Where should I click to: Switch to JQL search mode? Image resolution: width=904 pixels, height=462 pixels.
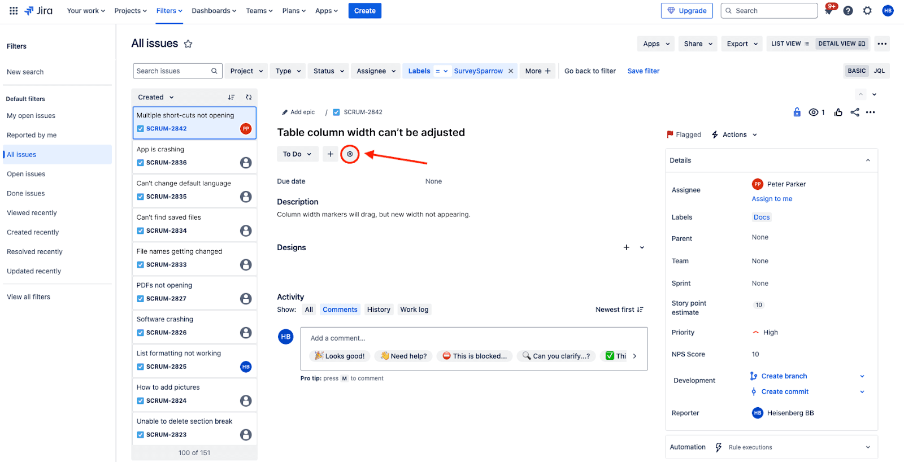tap(879, 71)
